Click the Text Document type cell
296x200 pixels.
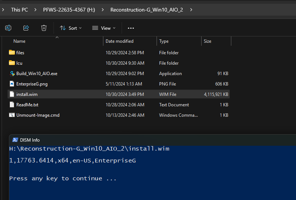(x=174, y=105)
